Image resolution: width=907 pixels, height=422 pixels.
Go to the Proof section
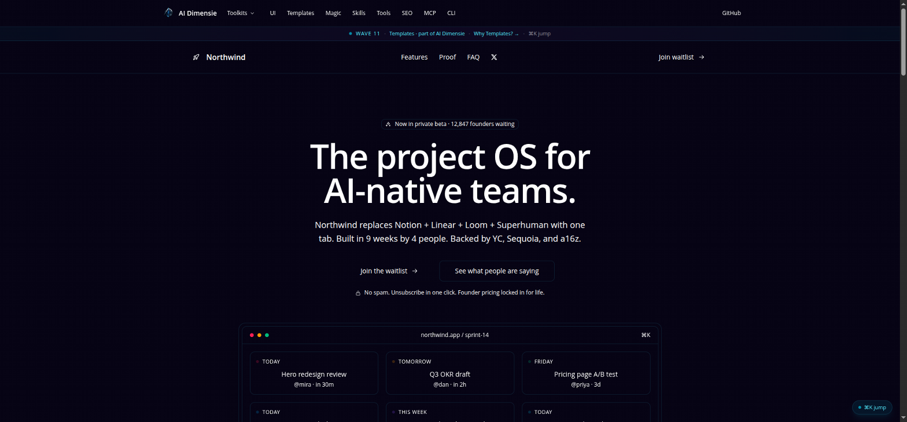447,57
